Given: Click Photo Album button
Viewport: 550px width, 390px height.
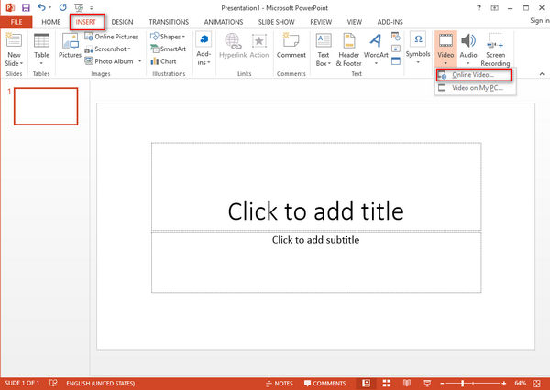Looking at the screenshot, I should (109, 61).
